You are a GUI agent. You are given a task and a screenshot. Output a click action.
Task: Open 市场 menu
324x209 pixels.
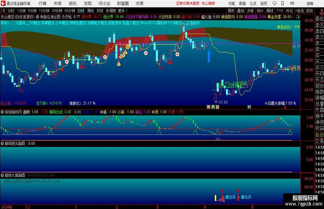click(58, 3)
